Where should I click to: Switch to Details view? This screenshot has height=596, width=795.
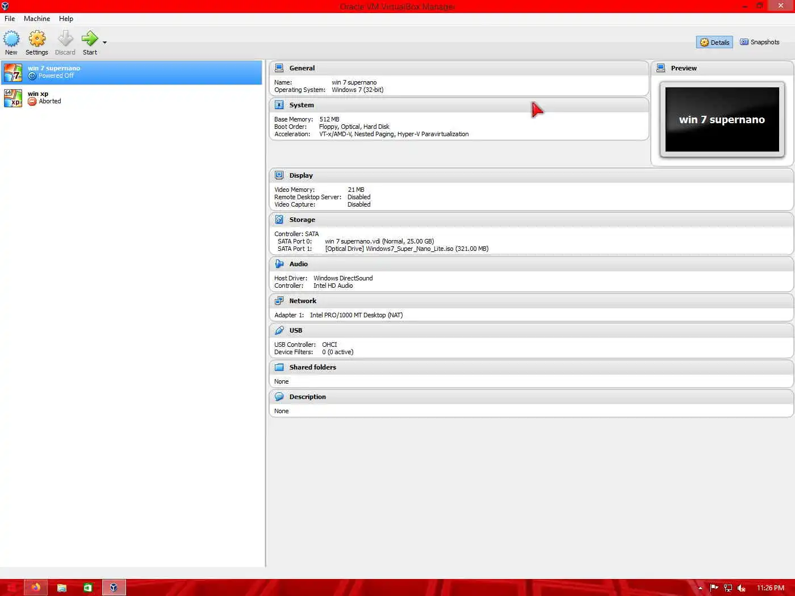(x=714, y=43)
